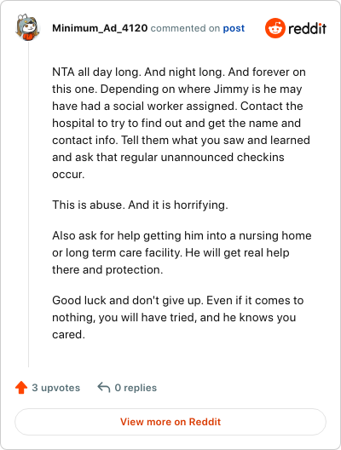Click the paragraph starting "Also ask for help"
Screen dimensions: 341x450
pos(182,252)
